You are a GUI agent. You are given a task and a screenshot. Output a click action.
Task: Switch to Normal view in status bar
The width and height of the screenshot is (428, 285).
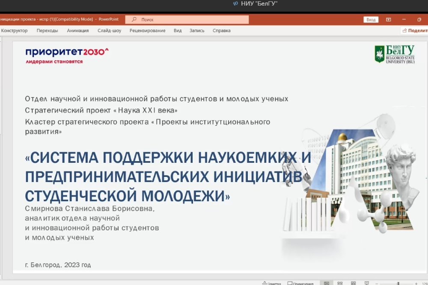click(x=327, y=283)
